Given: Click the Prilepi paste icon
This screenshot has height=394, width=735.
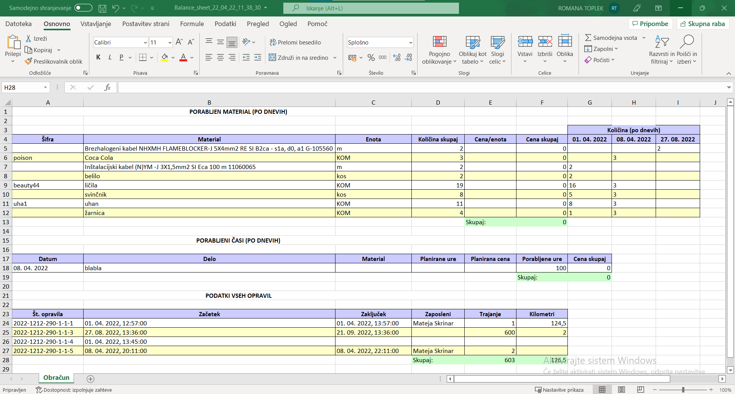Looking at the screenshot, I should [x=13, y=42].
